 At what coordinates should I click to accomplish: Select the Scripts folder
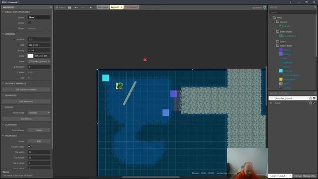click(281, 41)
